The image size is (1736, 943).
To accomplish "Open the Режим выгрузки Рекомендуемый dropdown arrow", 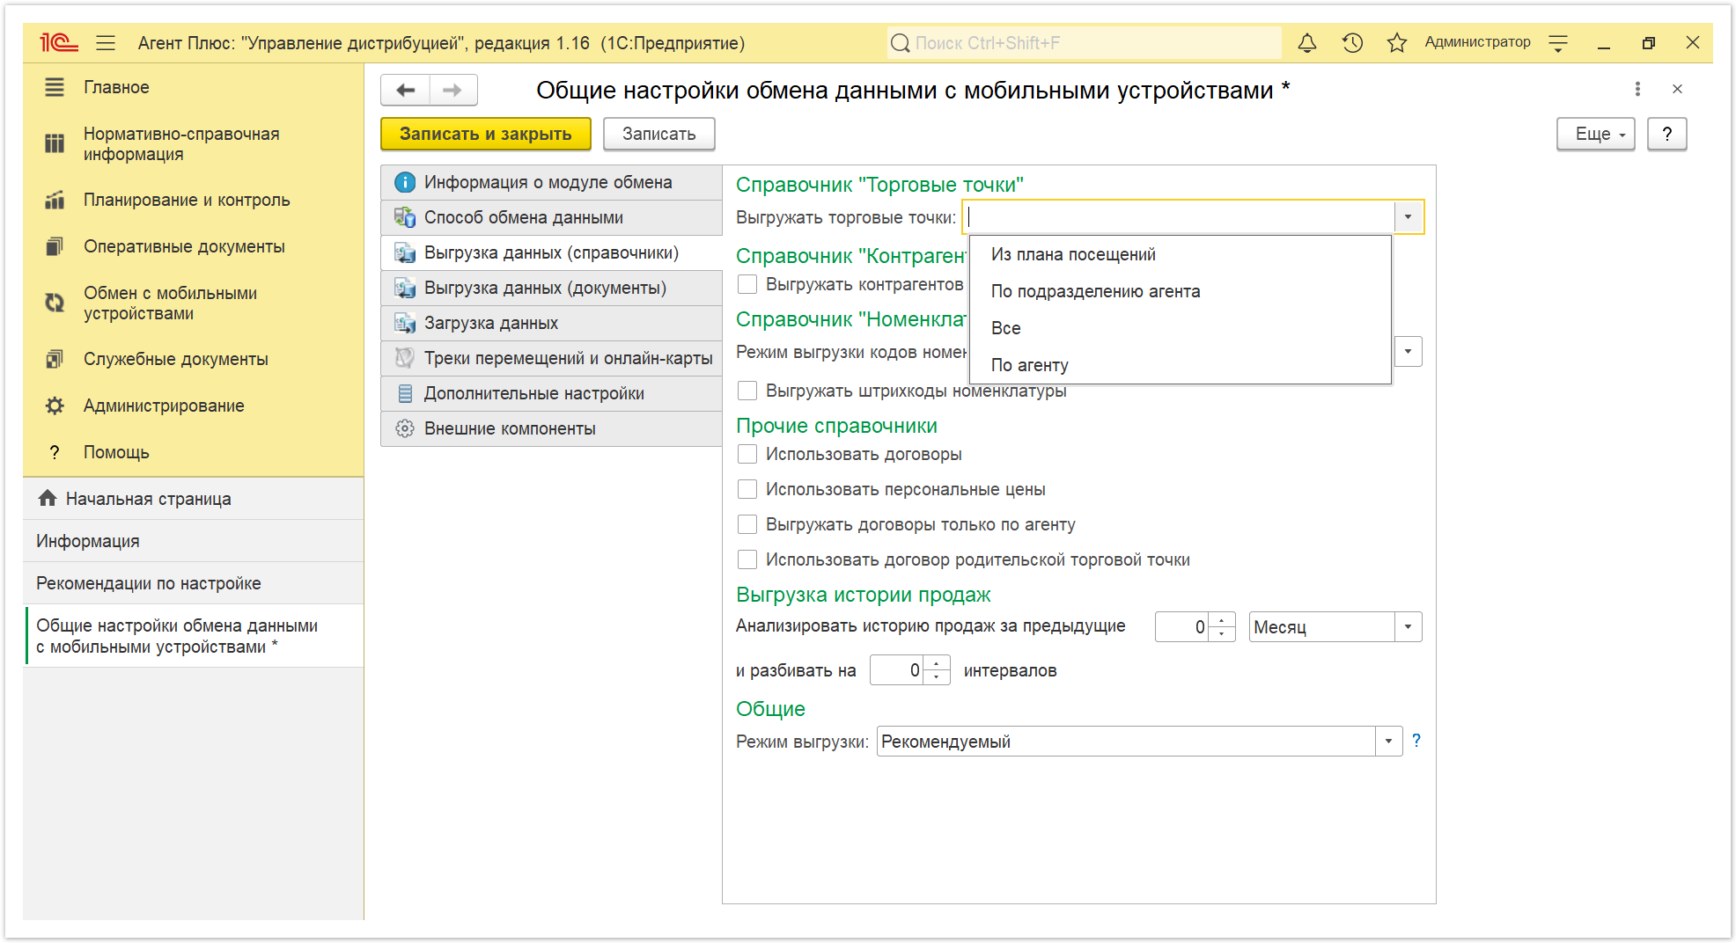I will click(x=1388, y=742).
